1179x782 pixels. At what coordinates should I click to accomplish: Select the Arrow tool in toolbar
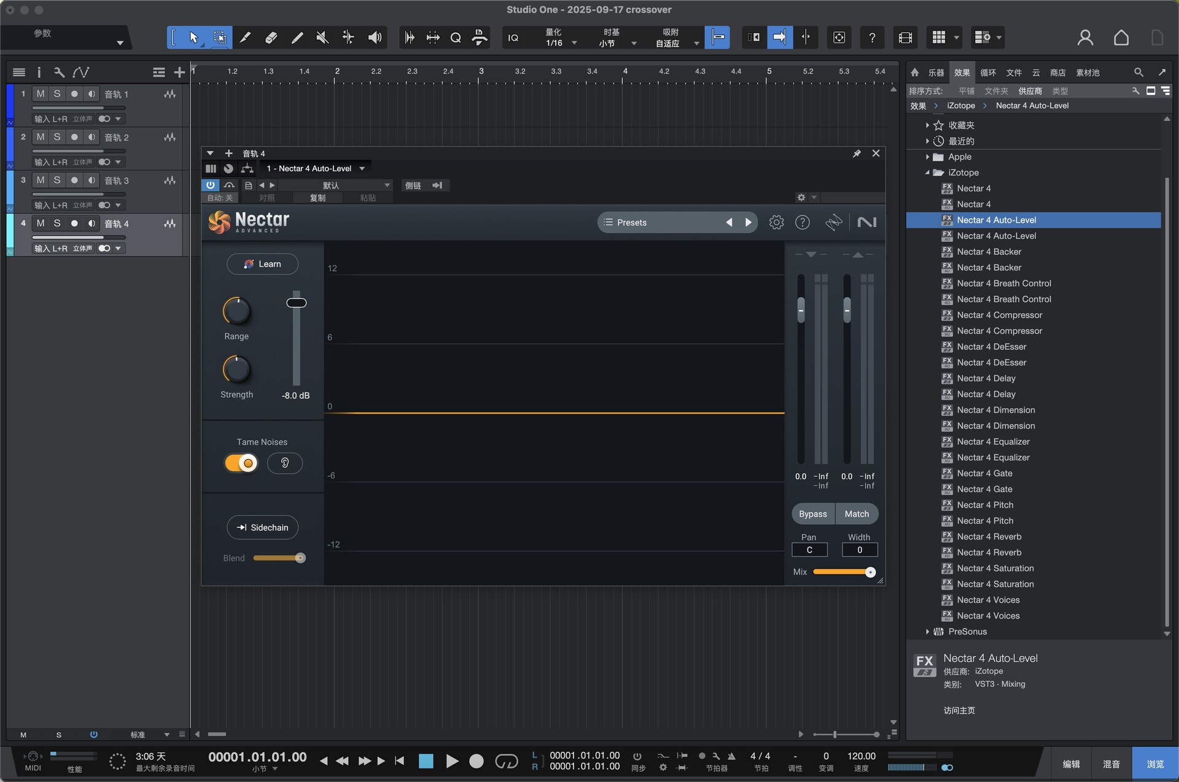[x=193, y=38]
